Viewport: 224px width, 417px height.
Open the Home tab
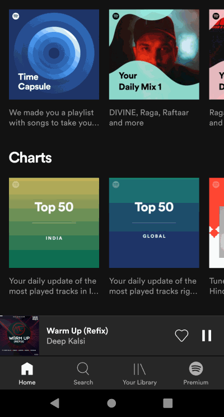click(27, 374)
